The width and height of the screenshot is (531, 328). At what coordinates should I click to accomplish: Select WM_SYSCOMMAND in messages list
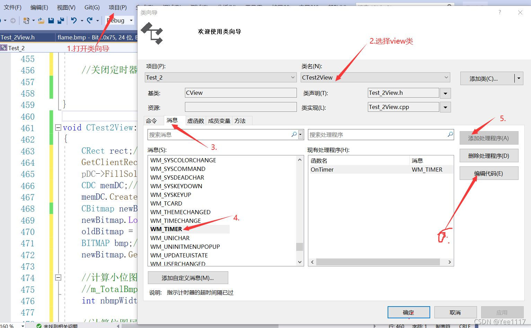pyautogui.click(x=178, y=169)
